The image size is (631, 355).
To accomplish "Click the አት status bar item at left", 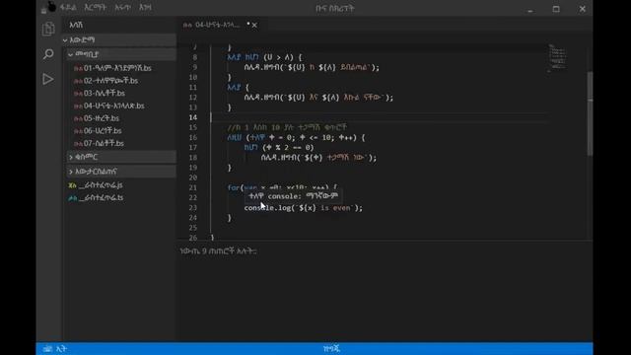I will coord(61,348).
